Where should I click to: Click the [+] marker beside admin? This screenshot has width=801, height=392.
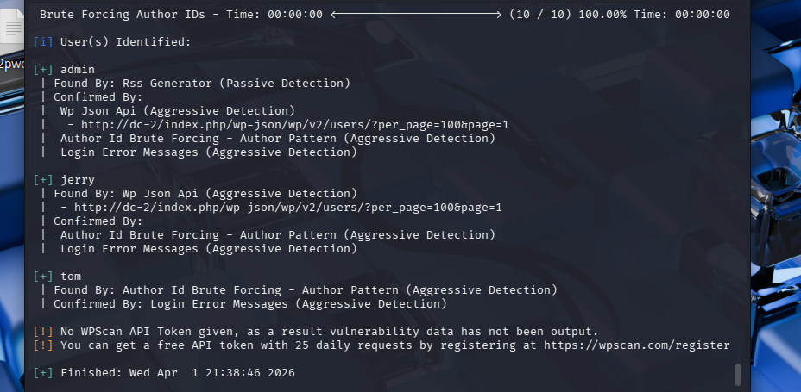coord(43,69)
